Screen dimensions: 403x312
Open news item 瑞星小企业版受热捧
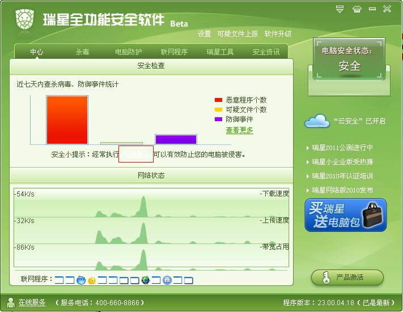(342, 162)
